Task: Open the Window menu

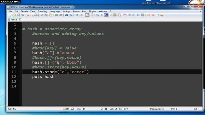Action: coord(103,11)
